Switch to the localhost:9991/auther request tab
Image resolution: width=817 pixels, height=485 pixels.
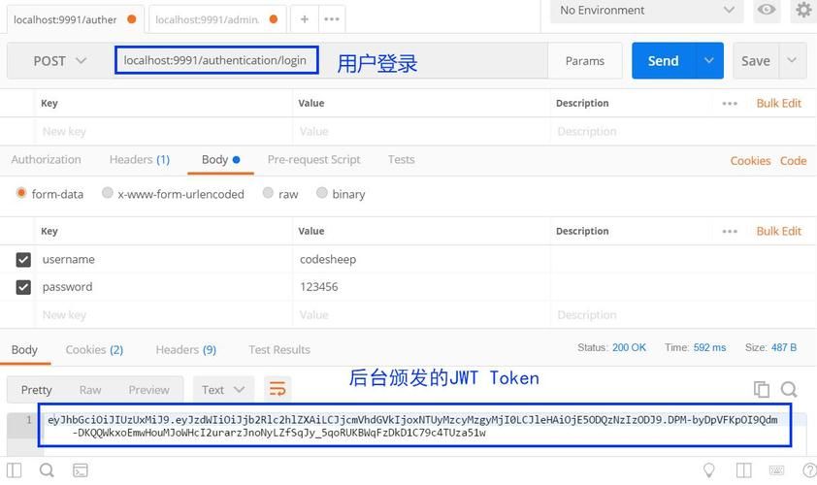[75, 19]
